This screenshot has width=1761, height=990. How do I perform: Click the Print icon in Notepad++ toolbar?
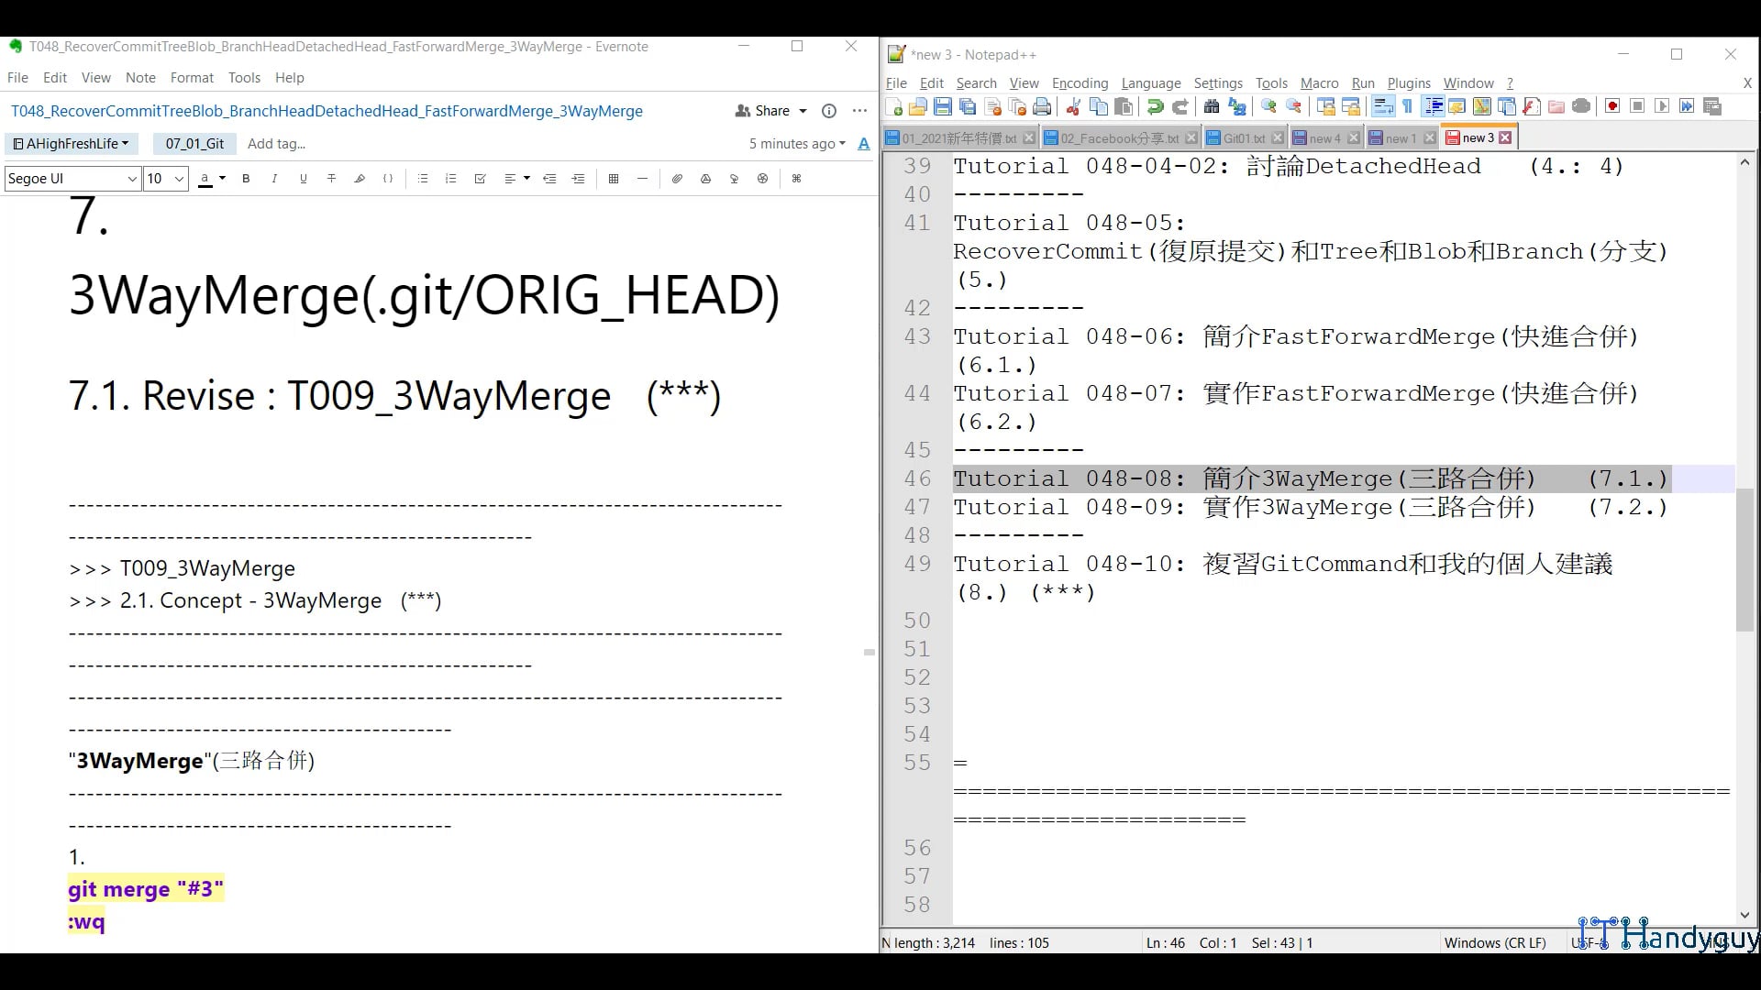tap(1042, 107)
